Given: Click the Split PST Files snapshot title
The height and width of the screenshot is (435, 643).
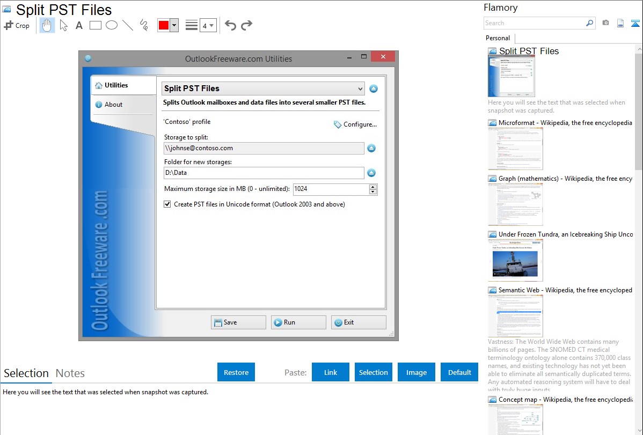Looking at the screenshot, I should (529, 51).
